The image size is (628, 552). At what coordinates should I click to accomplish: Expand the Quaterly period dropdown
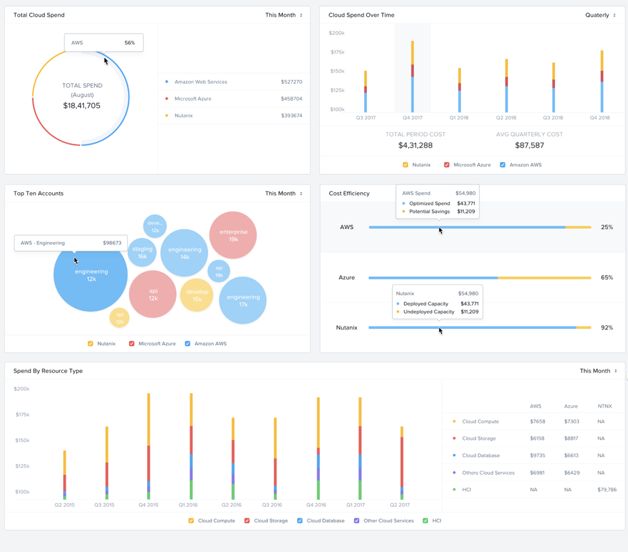(x=600, y=15)
